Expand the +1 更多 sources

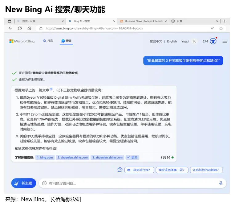click(132, 158)
